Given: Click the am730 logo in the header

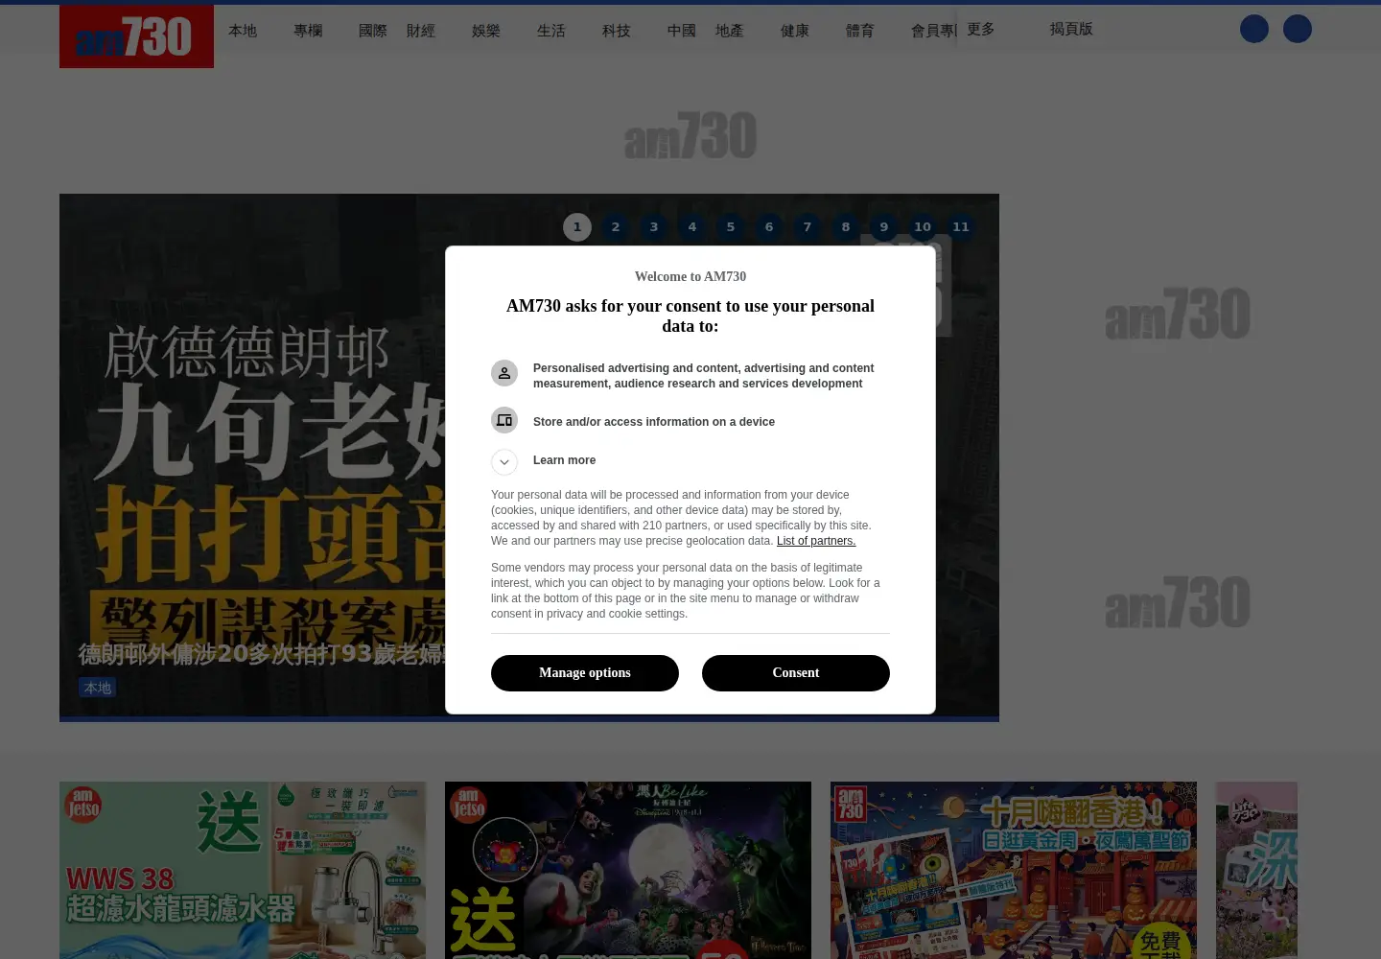Looking at the screenshot, I should pyautogui.click(x=136, y=36).
